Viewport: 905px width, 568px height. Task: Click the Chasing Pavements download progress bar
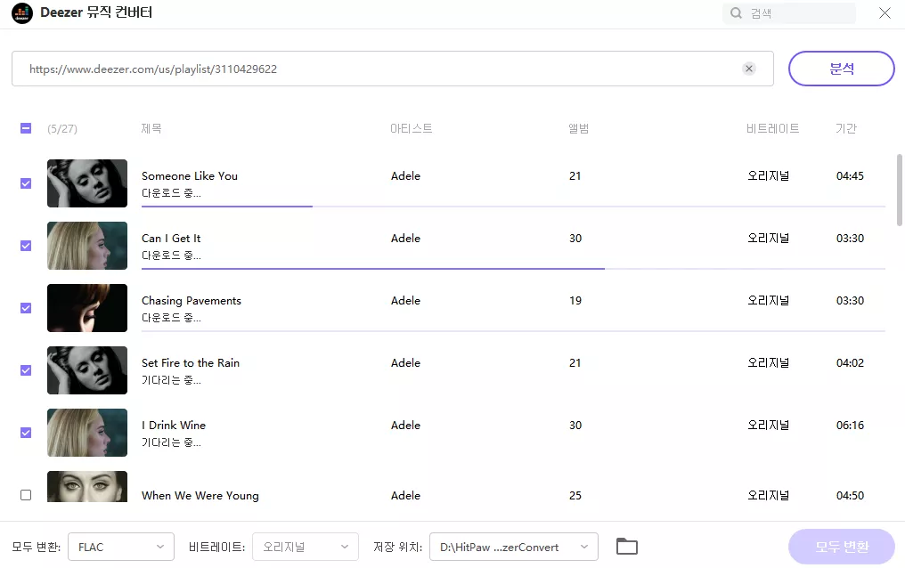[x=513, y=330]
